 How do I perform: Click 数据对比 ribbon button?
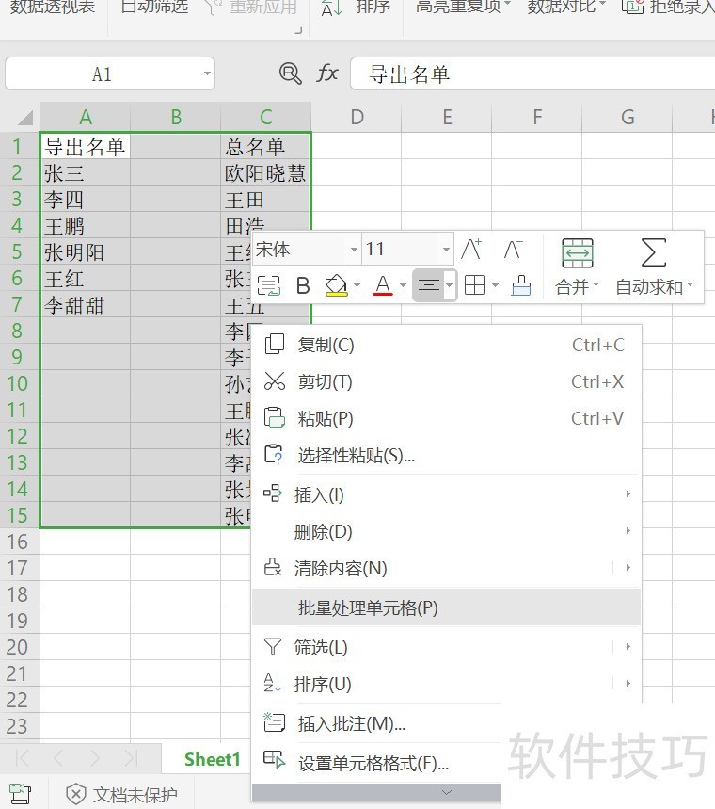point(566,8)
